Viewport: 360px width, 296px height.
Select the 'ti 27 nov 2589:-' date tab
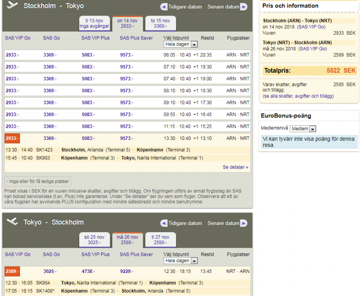coord(160,240)
